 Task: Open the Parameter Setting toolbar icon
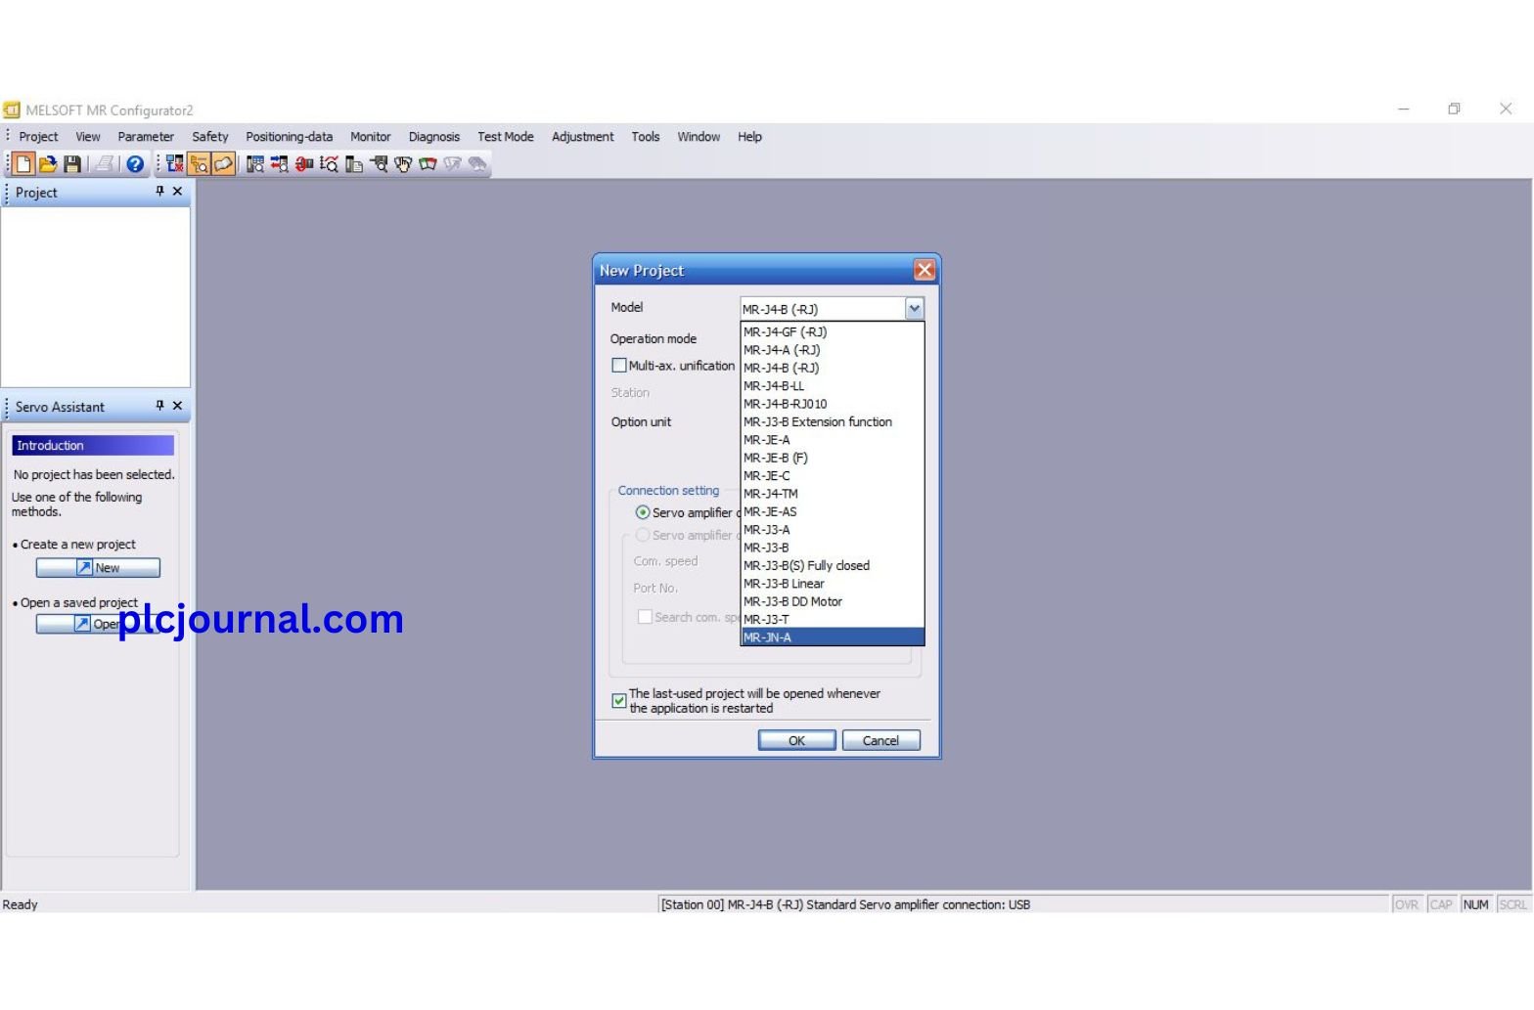255,164
